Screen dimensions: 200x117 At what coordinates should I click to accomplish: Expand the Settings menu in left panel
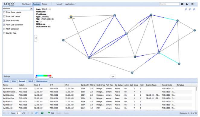pos(8,76)
